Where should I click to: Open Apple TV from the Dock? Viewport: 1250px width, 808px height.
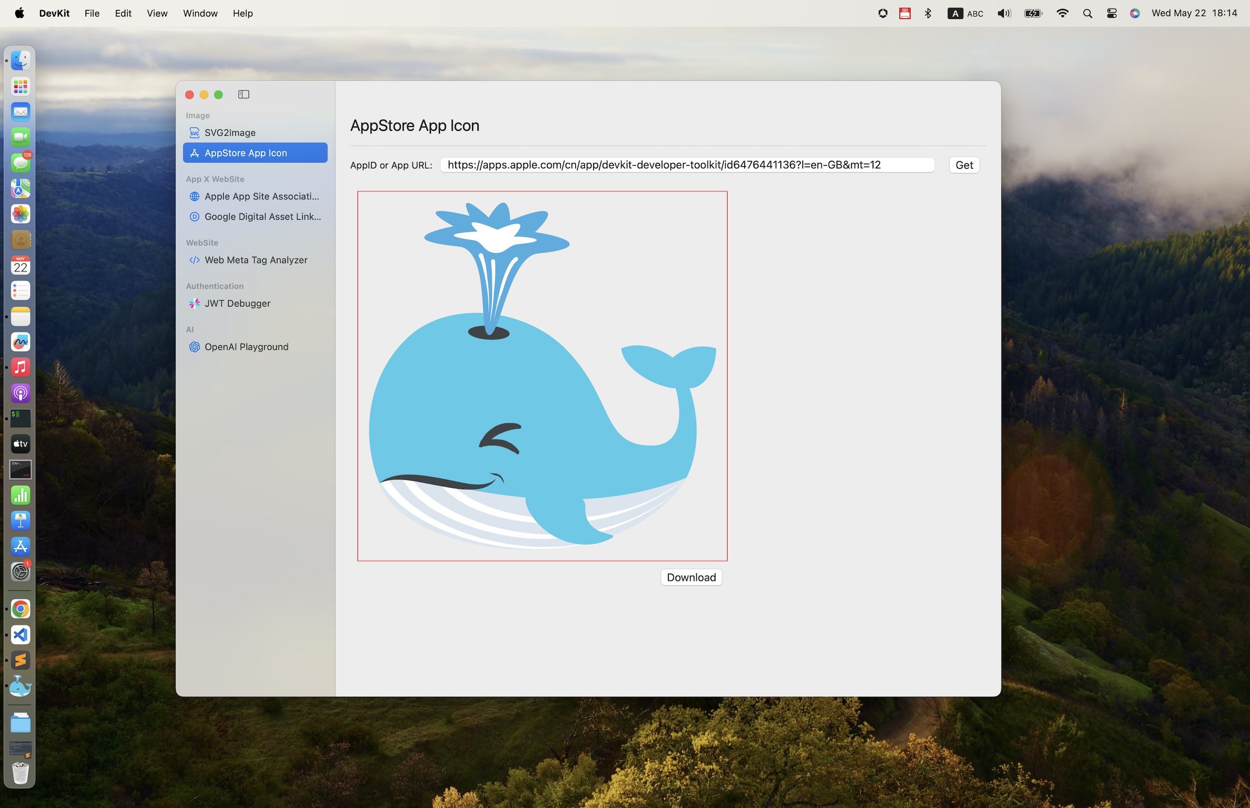point(21,444)
